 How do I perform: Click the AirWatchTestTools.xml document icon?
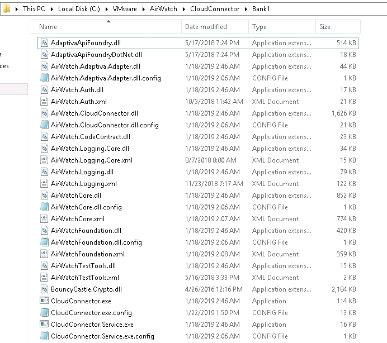coord(44,278)
